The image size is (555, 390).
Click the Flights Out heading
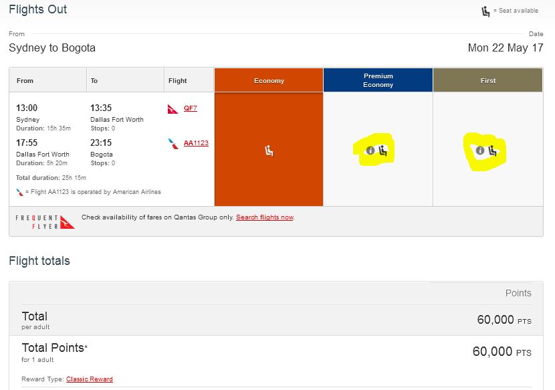(x=38, y=9)
